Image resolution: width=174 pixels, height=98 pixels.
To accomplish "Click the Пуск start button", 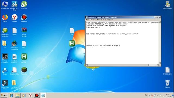I will tap(4, 95).
